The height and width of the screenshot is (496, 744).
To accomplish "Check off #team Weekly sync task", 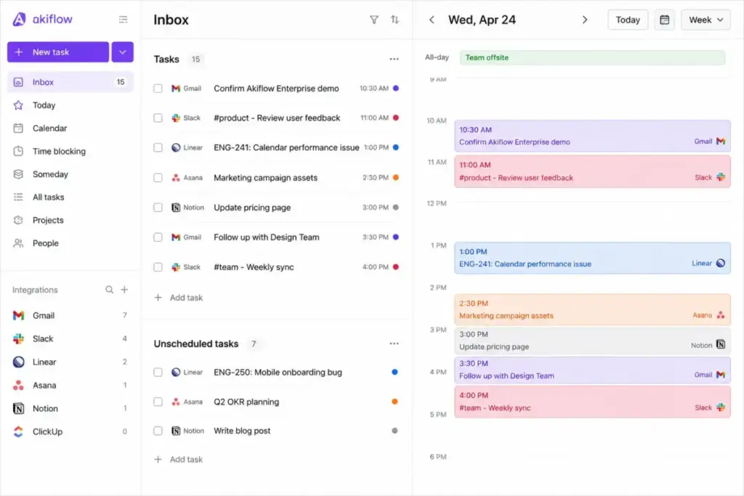I will coord(158,267).
